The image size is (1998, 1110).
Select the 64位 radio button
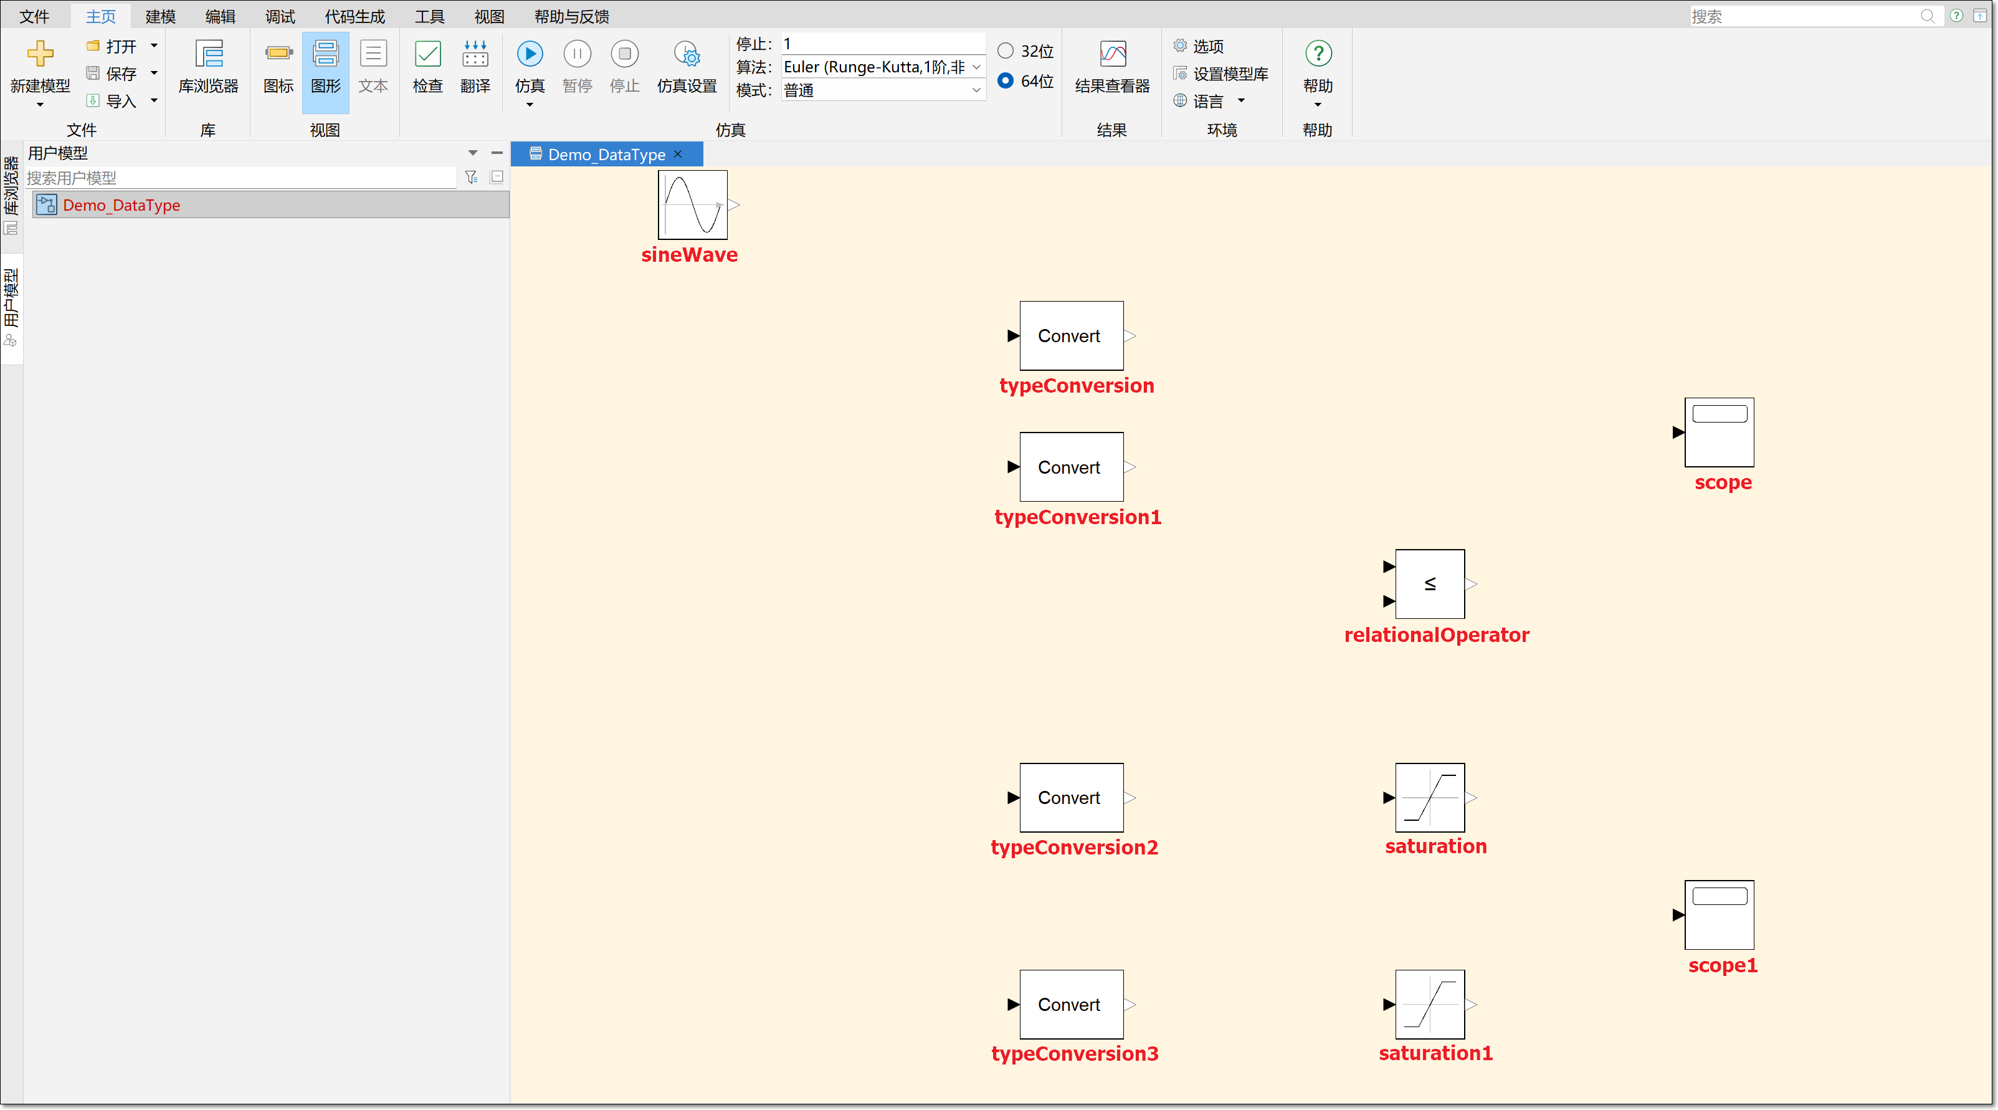pyautogui.click(x=1005, y=80)
